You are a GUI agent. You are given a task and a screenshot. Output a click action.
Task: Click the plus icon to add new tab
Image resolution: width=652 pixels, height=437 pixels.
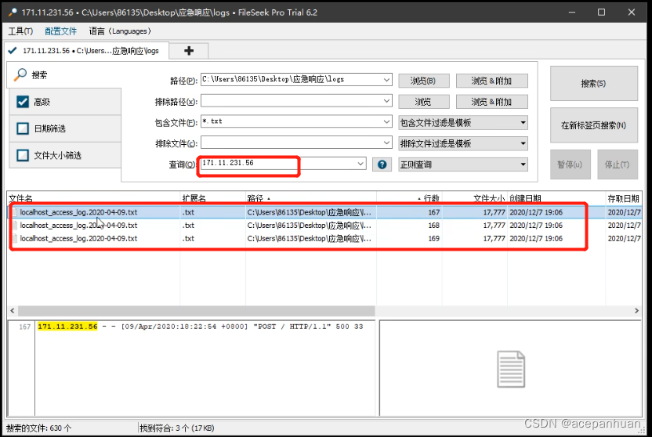189,51
